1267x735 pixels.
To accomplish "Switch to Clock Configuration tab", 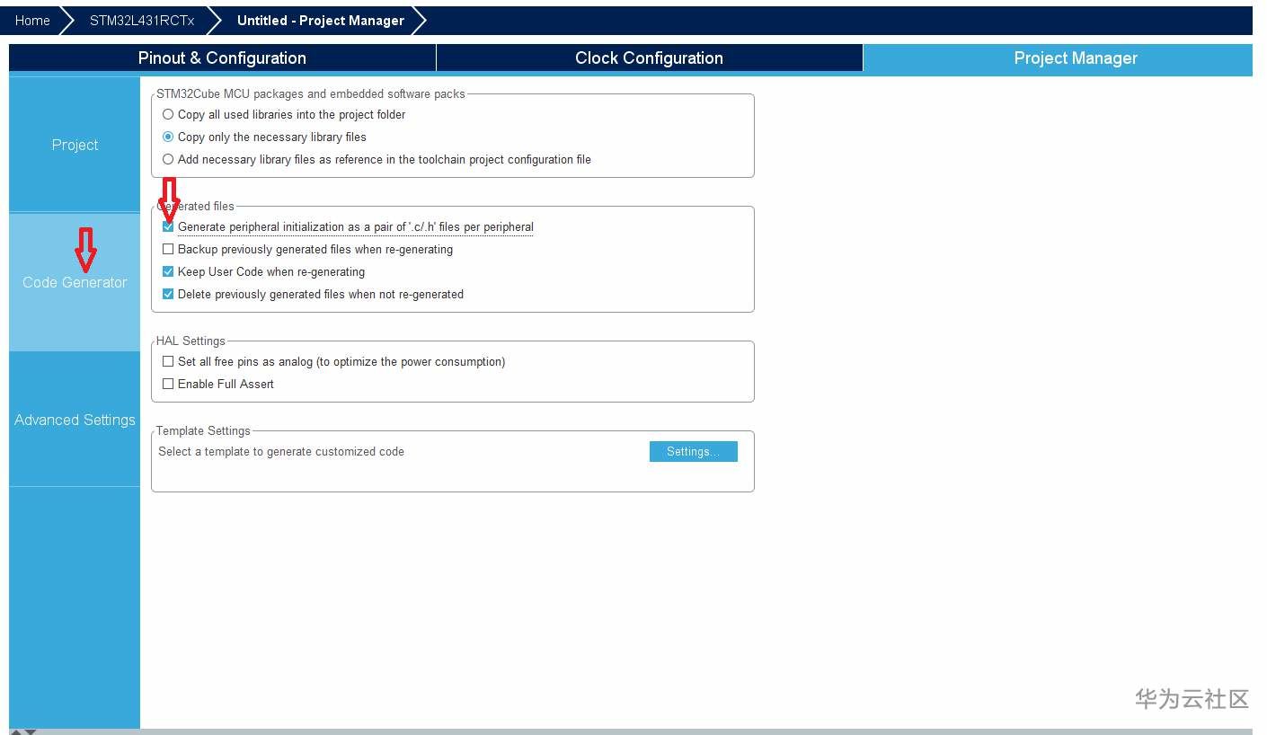I will pyautogui.click(x=649, y=58).
